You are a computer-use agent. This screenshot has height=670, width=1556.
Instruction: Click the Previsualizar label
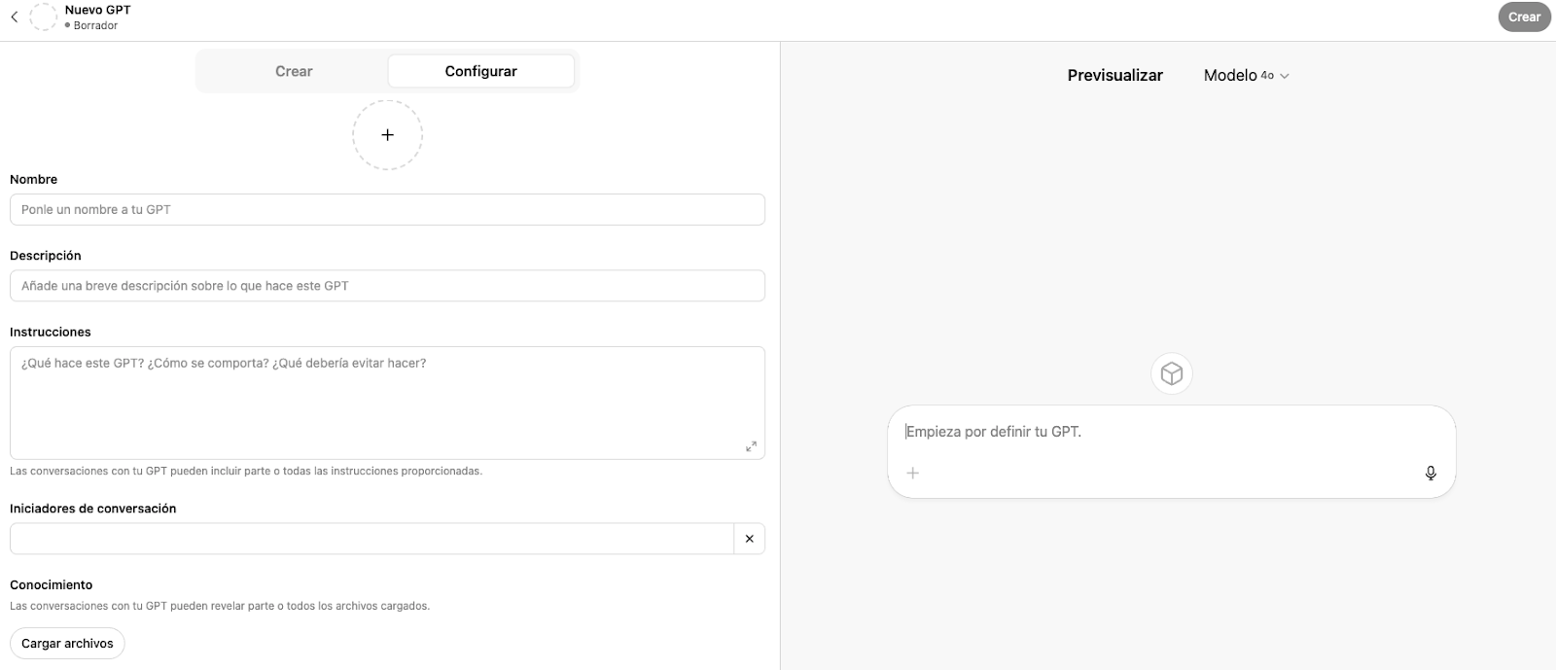(1114, 75)
